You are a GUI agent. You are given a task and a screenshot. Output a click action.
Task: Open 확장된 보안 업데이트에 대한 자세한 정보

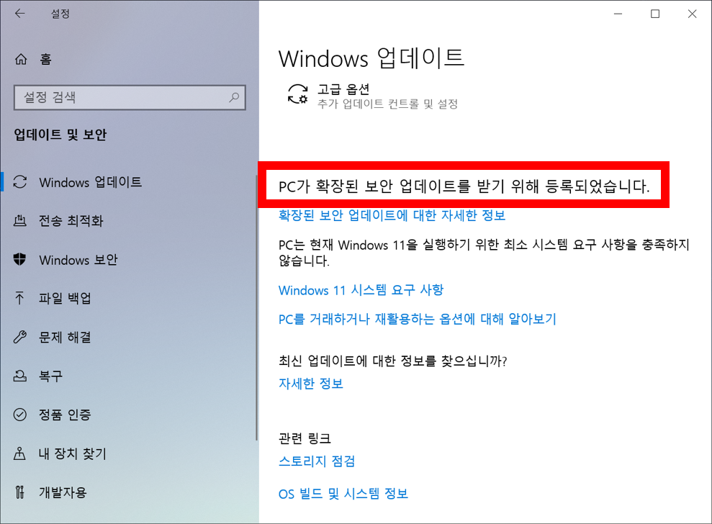(391, 215)
